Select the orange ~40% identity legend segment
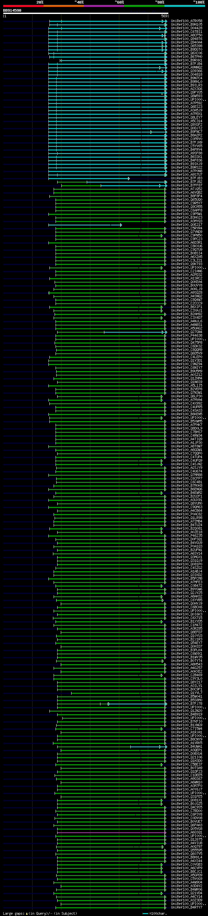This screenshot has width=208, height=916. 64,6
